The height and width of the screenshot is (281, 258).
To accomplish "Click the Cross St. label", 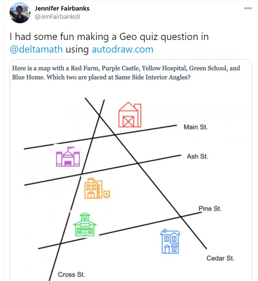I will pos(71,275).
